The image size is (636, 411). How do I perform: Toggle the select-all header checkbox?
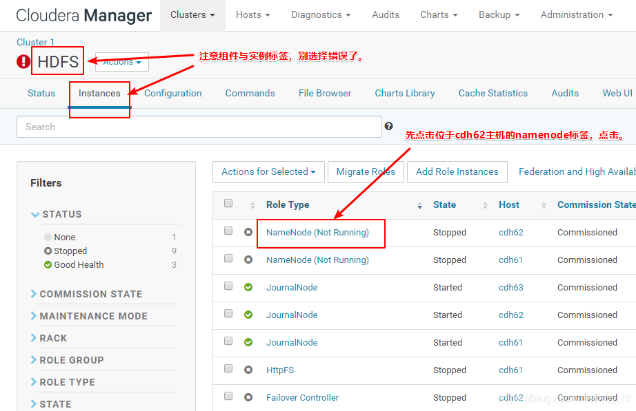point(228,203)
